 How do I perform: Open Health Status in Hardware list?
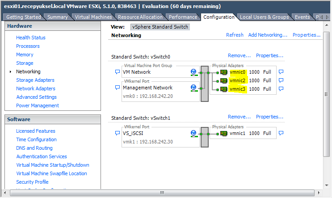point(31,38)
